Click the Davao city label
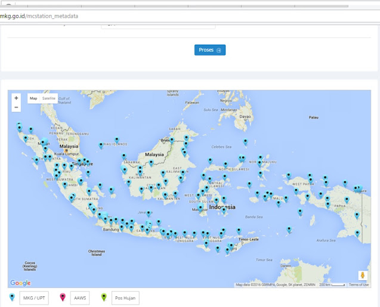Viewport: 380px width, 307px height. (245, 116)
